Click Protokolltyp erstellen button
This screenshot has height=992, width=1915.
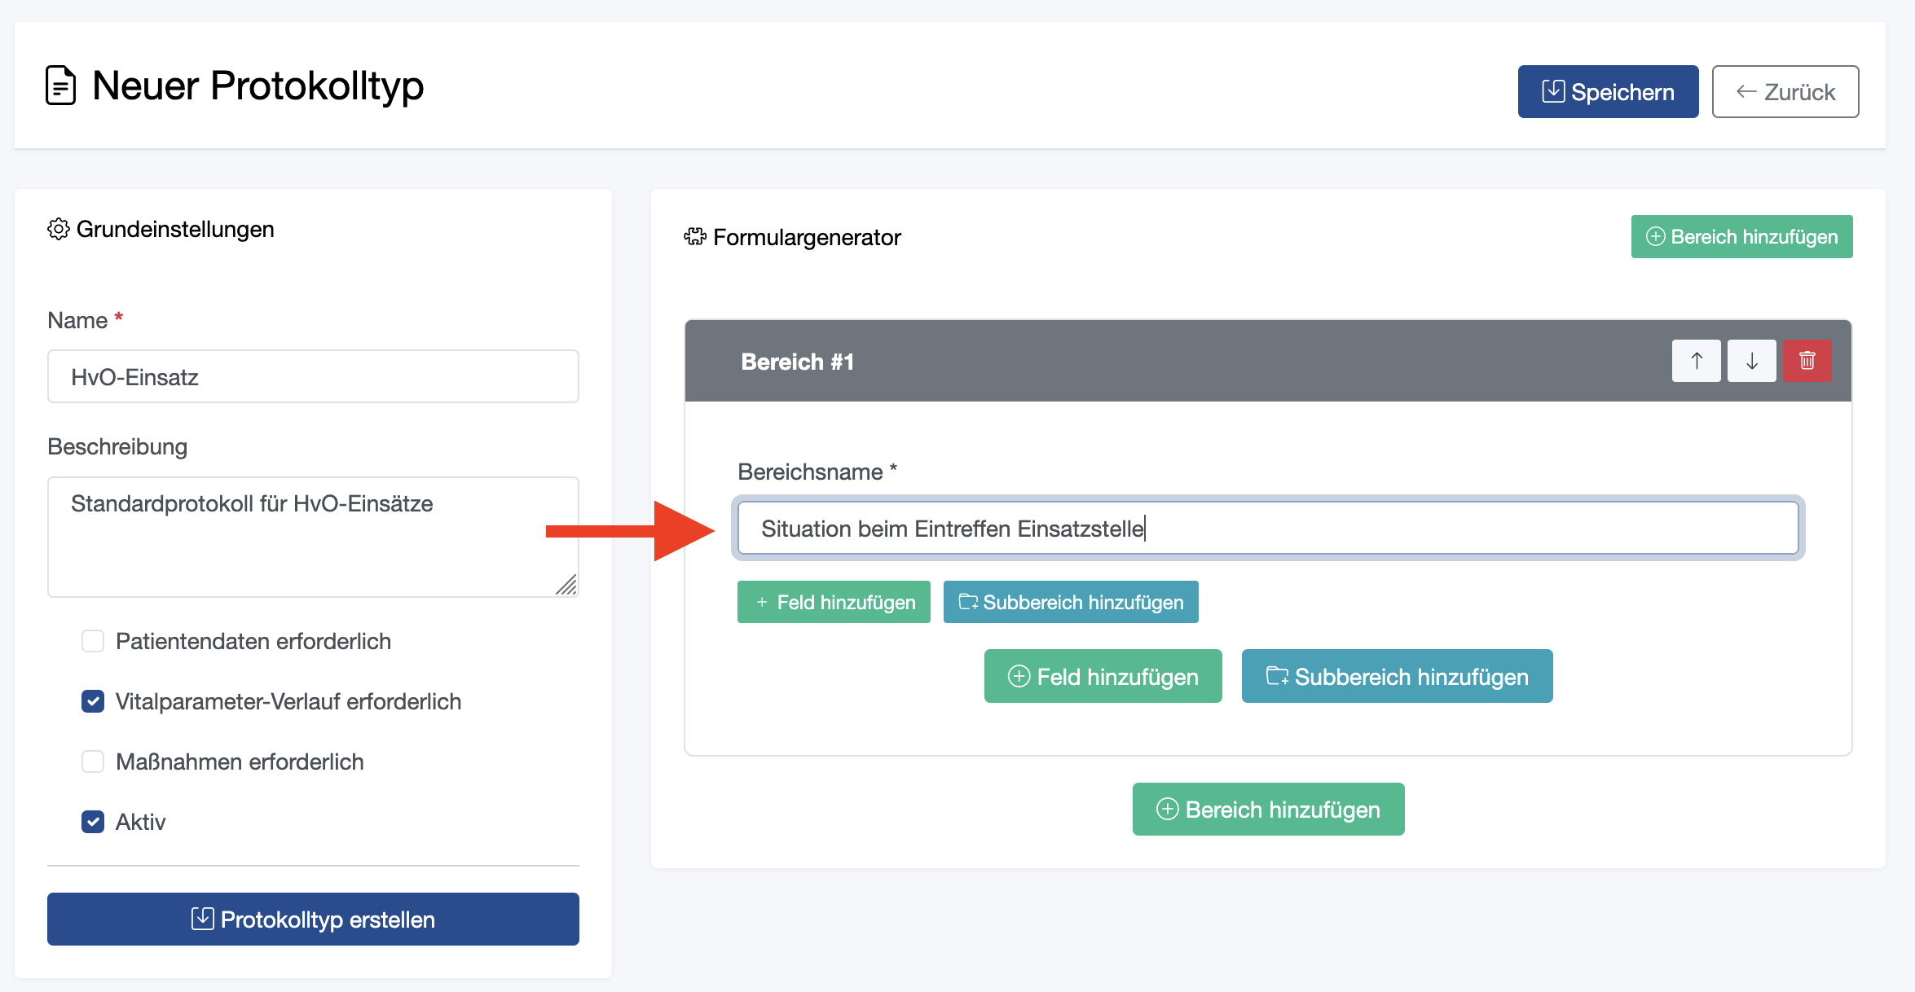click(x=313, y=920)
